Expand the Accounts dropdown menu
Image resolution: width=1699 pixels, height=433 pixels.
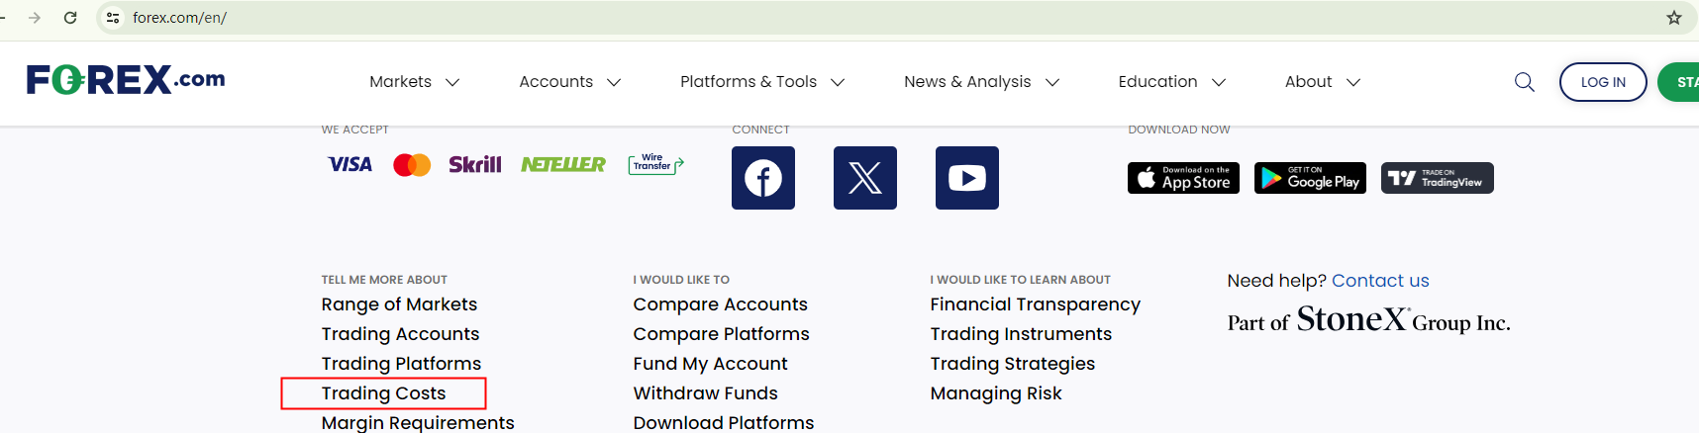pos(569,82)
